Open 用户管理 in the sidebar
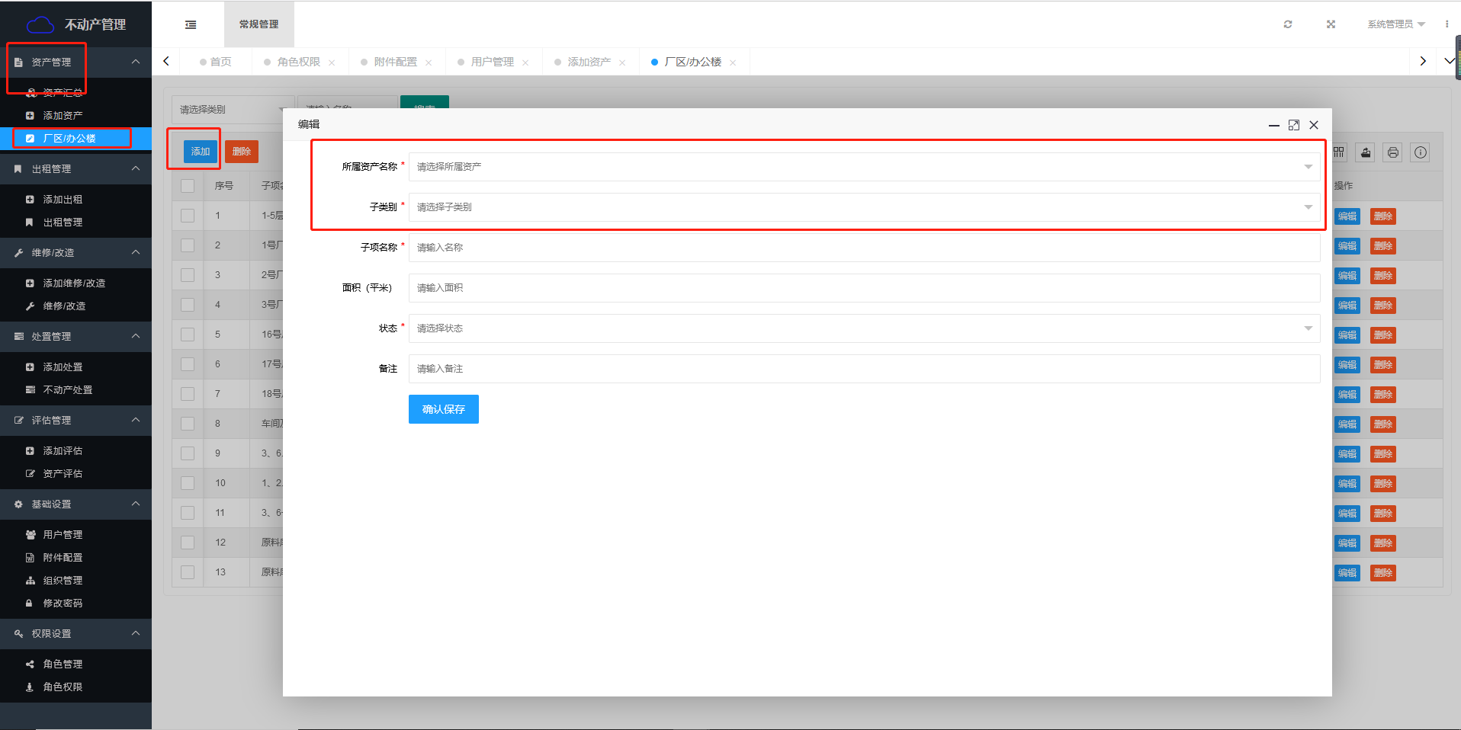The width and height of the screenshot is (1461, 730). [75, 534]
